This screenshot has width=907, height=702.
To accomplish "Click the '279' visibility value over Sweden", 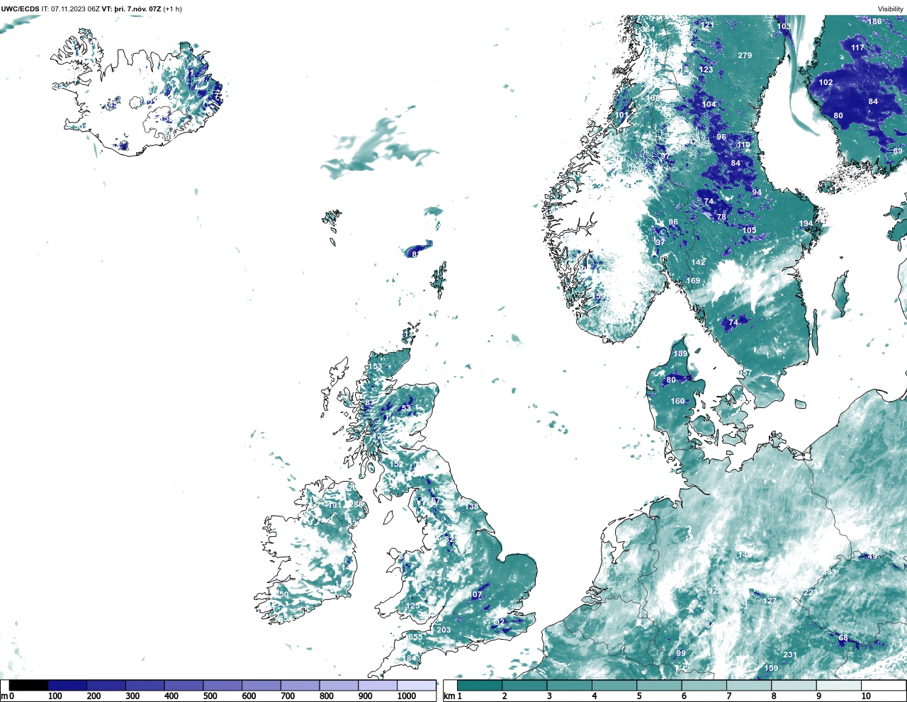I will click(745, 55).
